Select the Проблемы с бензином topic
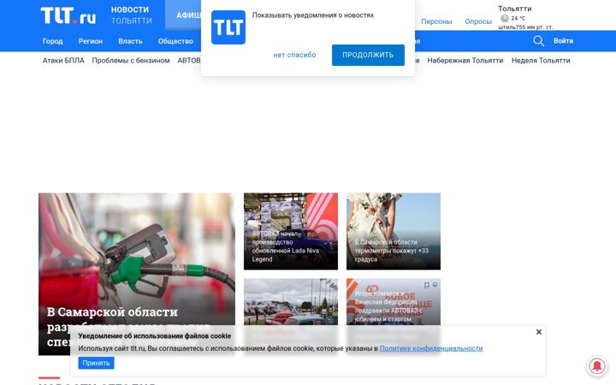The height and width of the screenshot is (385, 616). (x=131, y=61)
